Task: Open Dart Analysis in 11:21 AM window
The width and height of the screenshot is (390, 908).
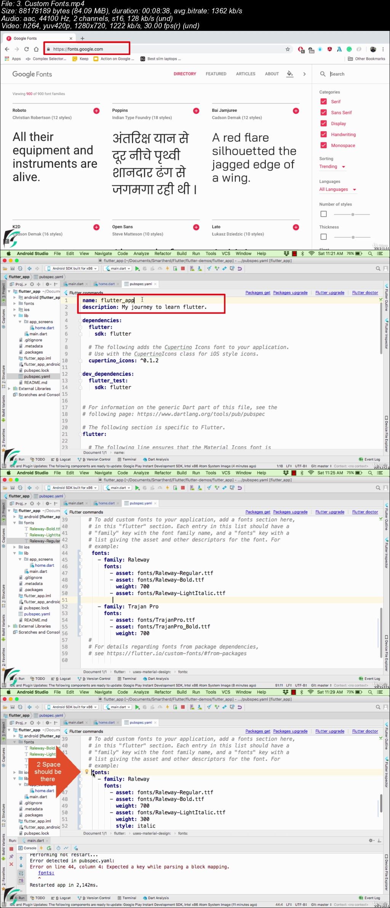Action: [x=156, y=460]
